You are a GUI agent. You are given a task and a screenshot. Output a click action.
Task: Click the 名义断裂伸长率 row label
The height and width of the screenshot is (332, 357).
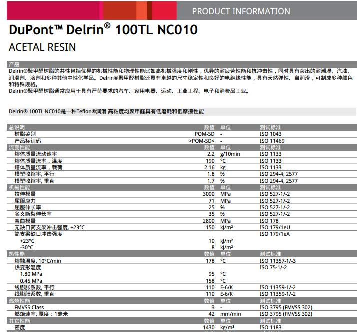click(33, 214)
